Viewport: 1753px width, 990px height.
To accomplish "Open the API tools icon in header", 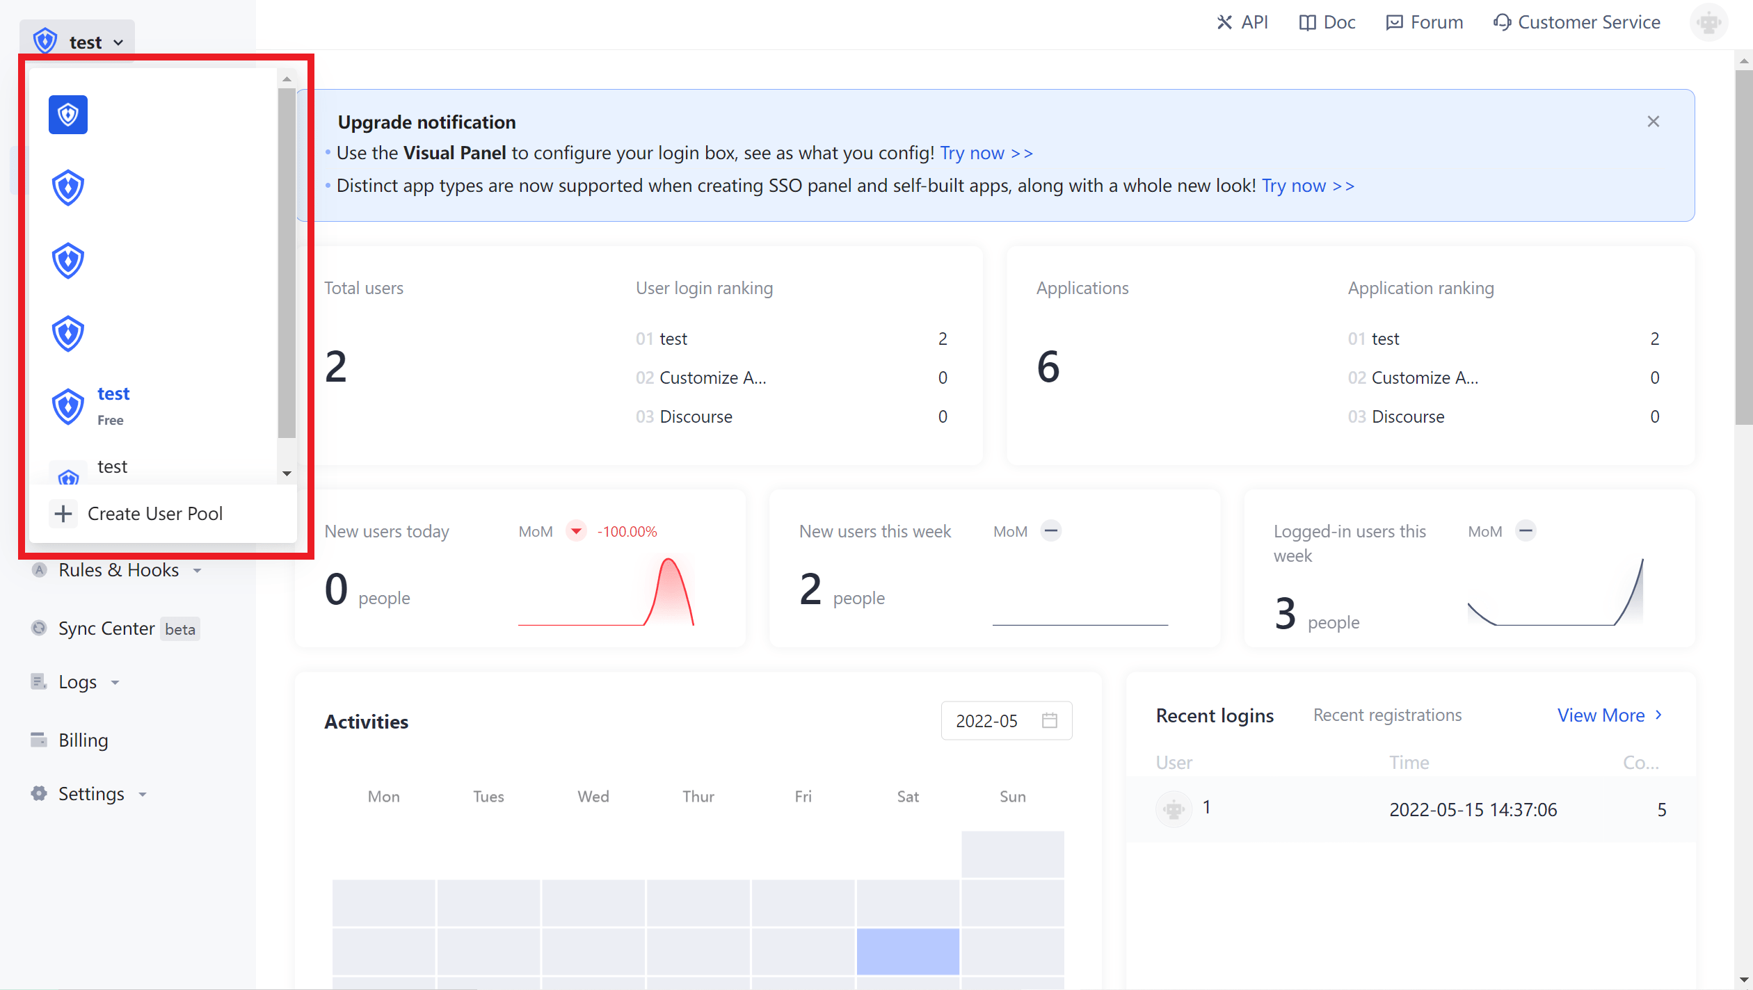I will click(1224, 22).
